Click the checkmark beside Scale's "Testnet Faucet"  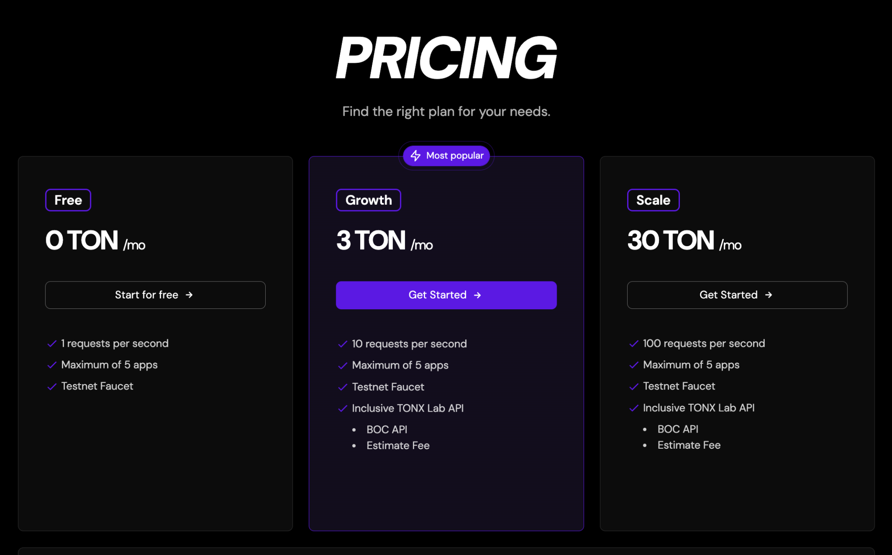(x=633, y=386)
